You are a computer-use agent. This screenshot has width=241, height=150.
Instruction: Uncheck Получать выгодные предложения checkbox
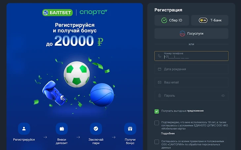point(156,111)
